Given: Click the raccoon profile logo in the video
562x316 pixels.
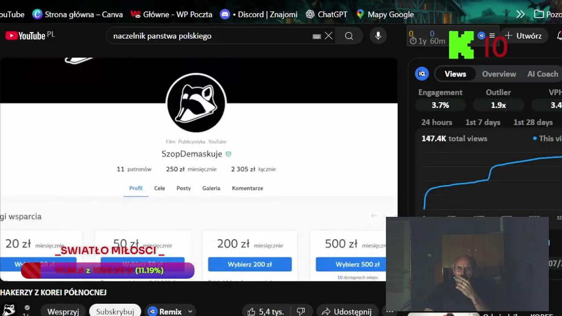Looking at the screenshot, I should point(196,103).
